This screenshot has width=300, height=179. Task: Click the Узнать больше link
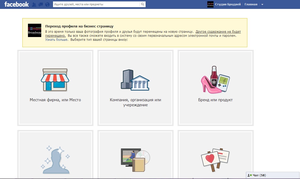[x=56, y=40]
